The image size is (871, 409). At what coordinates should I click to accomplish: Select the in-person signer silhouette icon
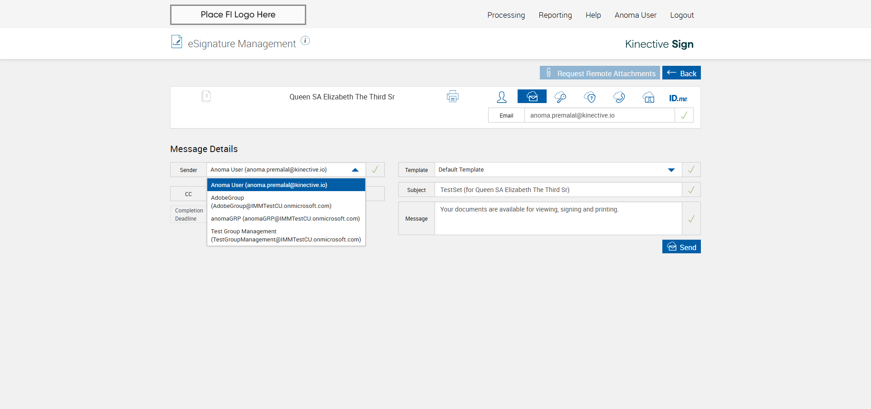(502, 97)
